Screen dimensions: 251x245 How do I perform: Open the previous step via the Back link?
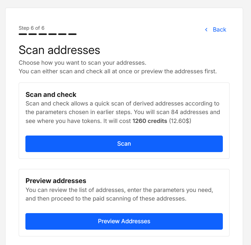(219, 29)
